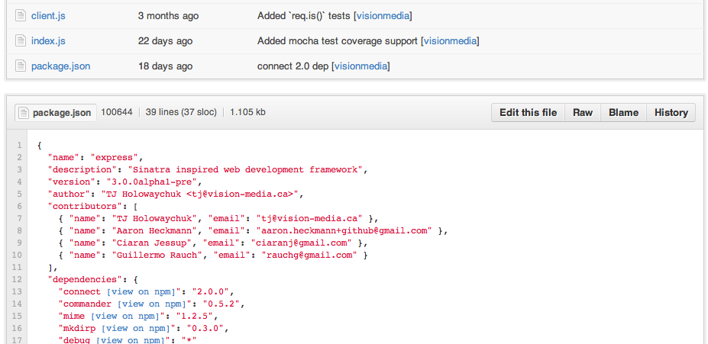Click visionmedia on the mocha coverage commit
The image size is (708, 344).
[451, 41]
